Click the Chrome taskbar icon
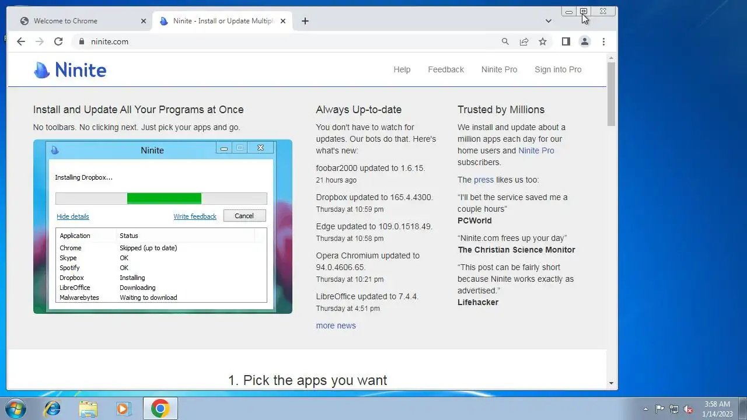The height and width of the screenshot is (420, 747). pos(160,408)
